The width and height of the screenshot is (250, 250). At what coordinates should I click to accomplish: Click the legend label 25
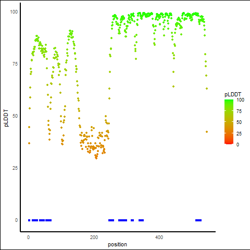(x=239, y=134)
